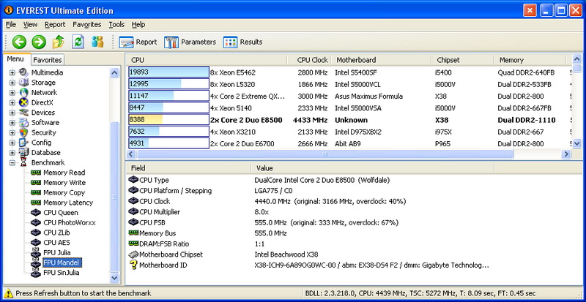The height and width of the screenshot is (302, 586).
Task: Click the status bar warning icon
Action: coord(9,293)
